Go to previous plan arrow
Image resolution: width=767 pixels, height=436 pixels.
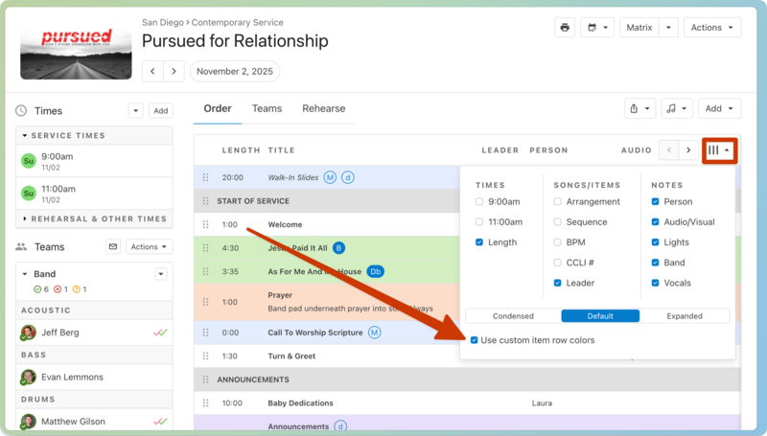pyautogui.click(x=152, y=71)
